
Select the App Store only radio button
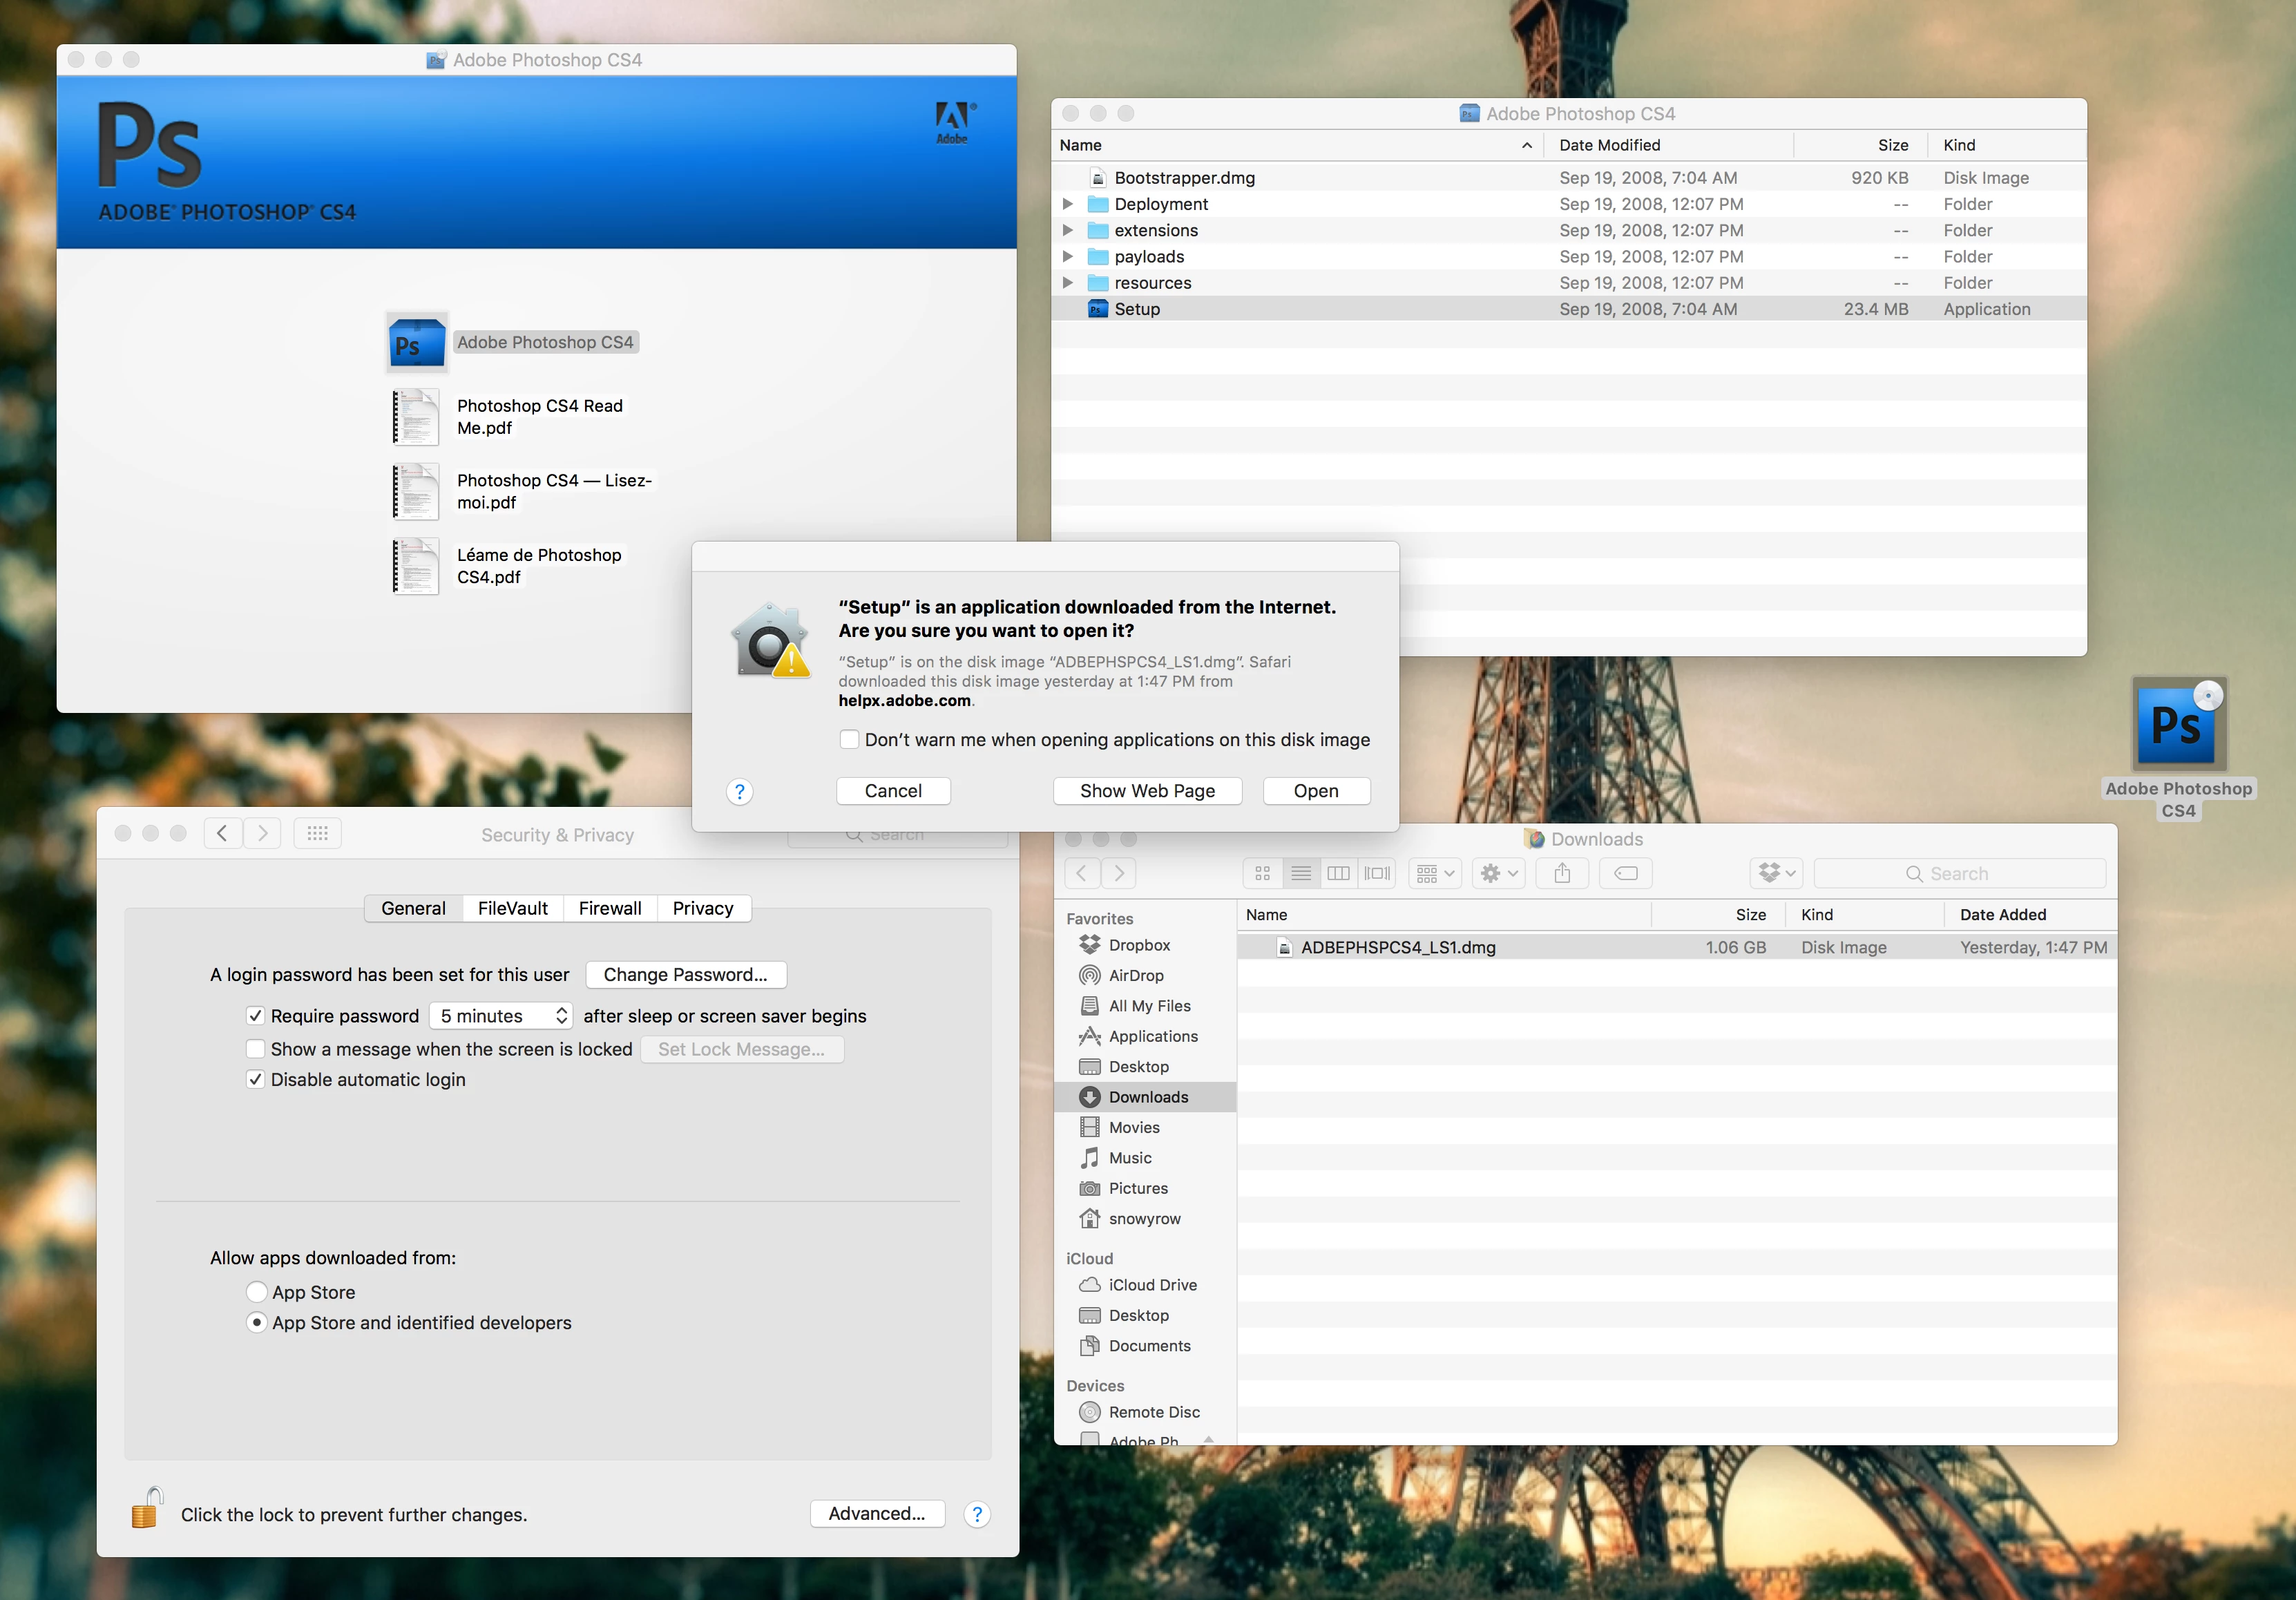tap(257, 1292)
